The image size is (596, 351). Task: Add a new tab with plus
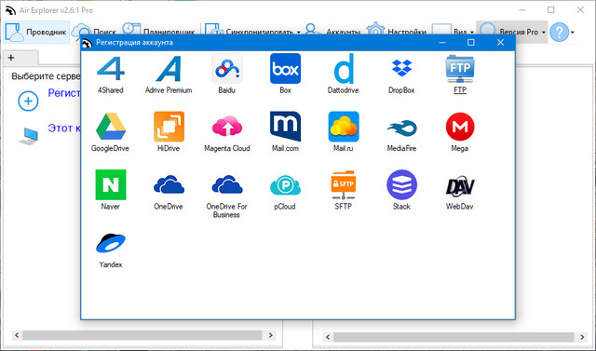point(11,58)
